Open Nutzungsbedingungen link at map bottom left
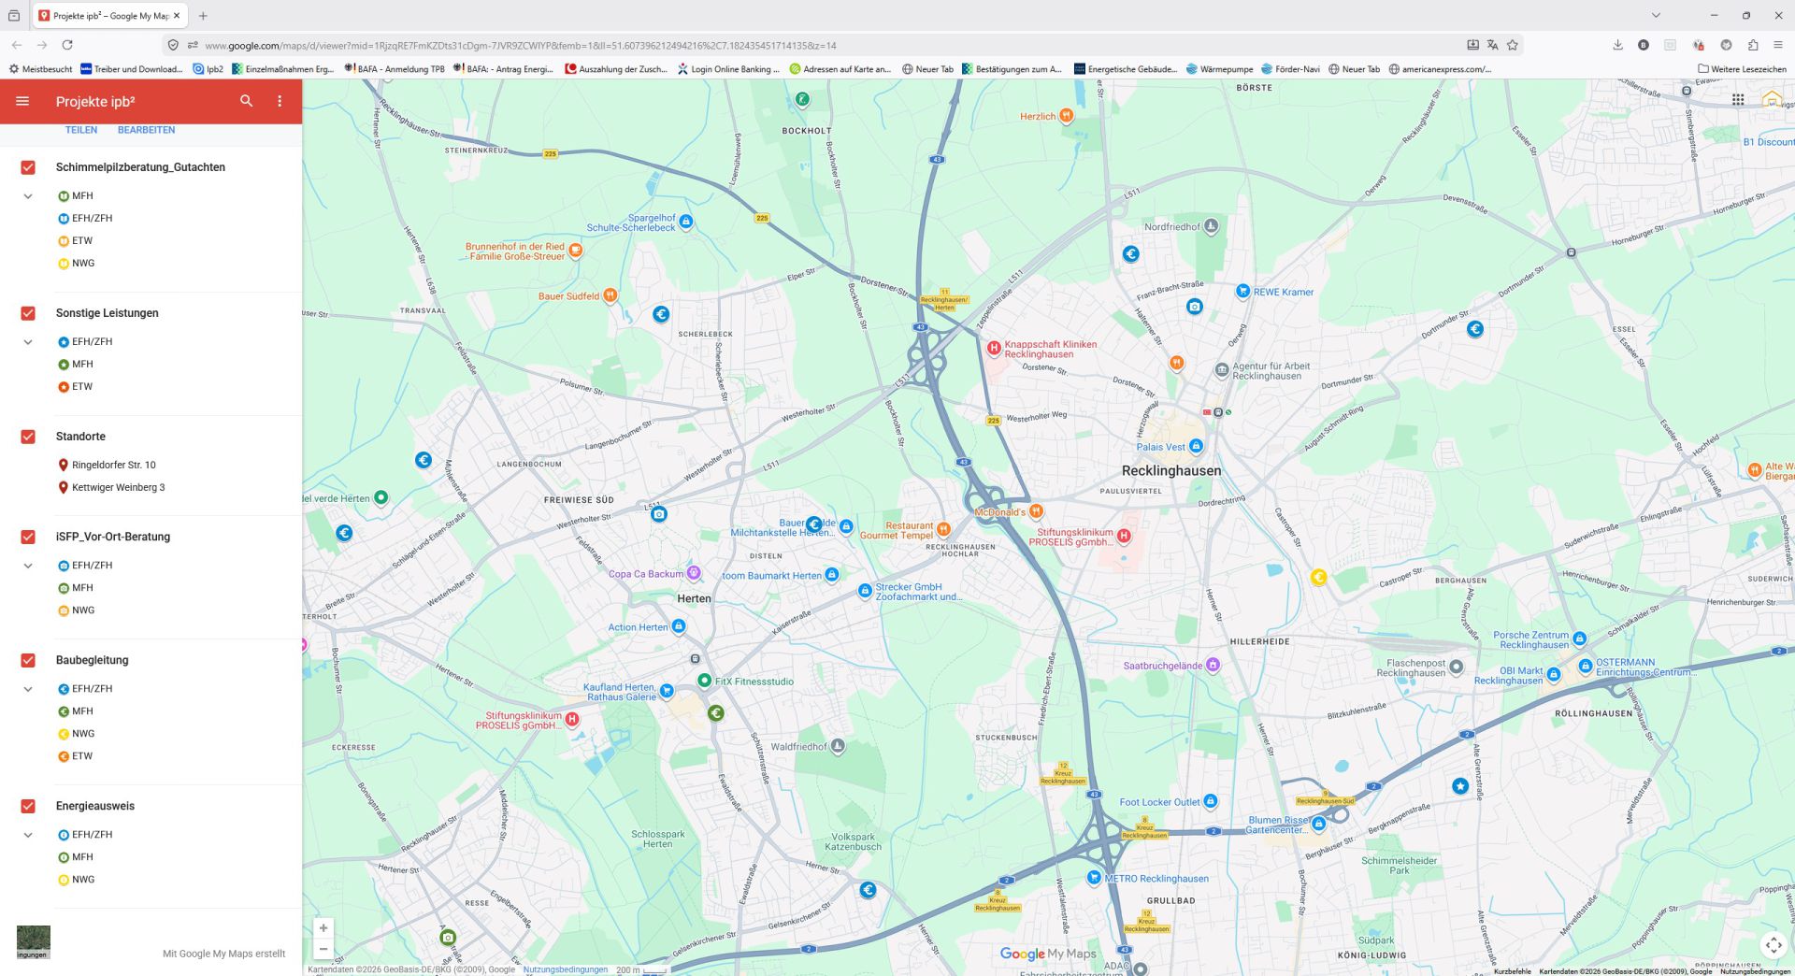The height and width of the screenshot is (976, 1795). pos(565,969)
